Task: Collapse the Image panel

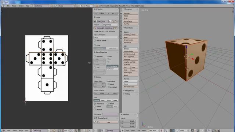Action: 95,17
